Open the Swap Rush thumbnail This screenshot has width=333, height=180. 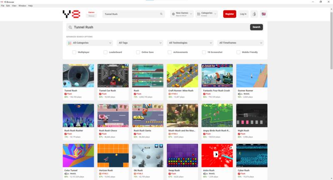[x=182, y=155]
